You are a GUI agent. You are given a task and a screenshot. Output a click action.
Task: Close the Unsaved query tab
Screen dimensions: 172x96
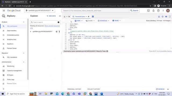pyautogui.click(x=88, y=17)
